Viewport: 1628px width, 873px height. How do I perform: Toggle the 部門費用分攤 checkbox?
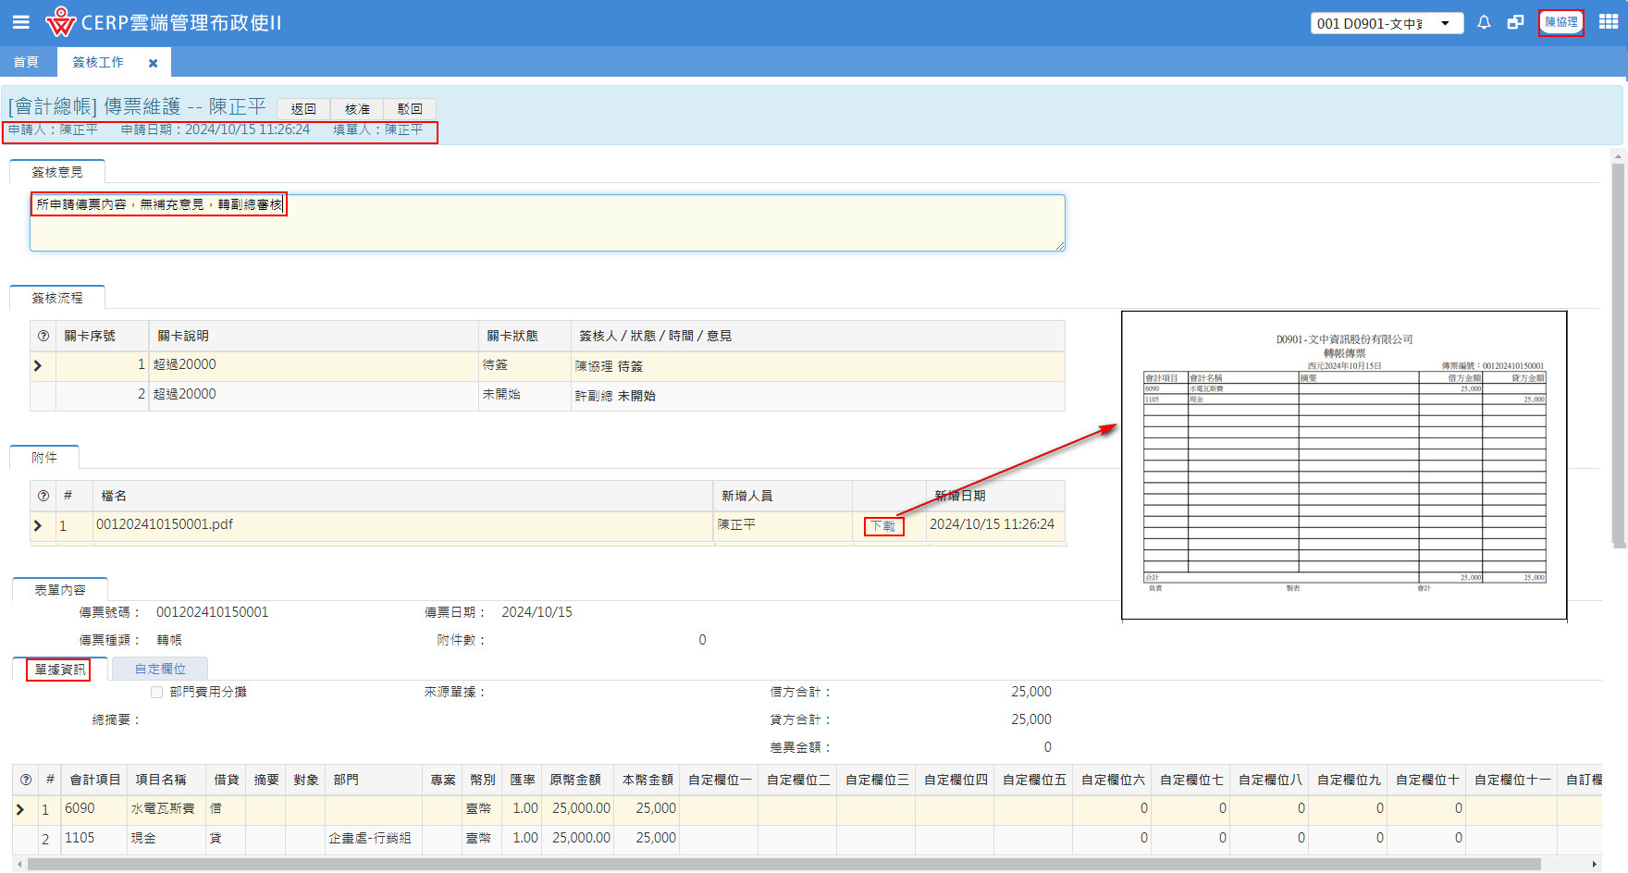click(x=156, y=692)
